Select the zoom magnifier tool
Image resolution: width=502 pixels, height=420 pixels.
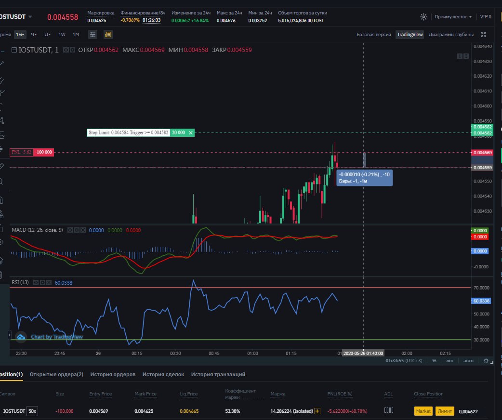(1, 182)
